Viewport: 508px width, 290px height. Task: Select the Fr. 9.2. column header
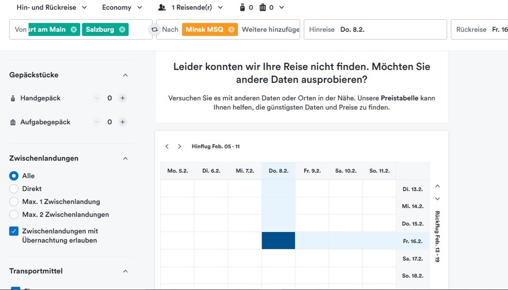tap(312, 171)
